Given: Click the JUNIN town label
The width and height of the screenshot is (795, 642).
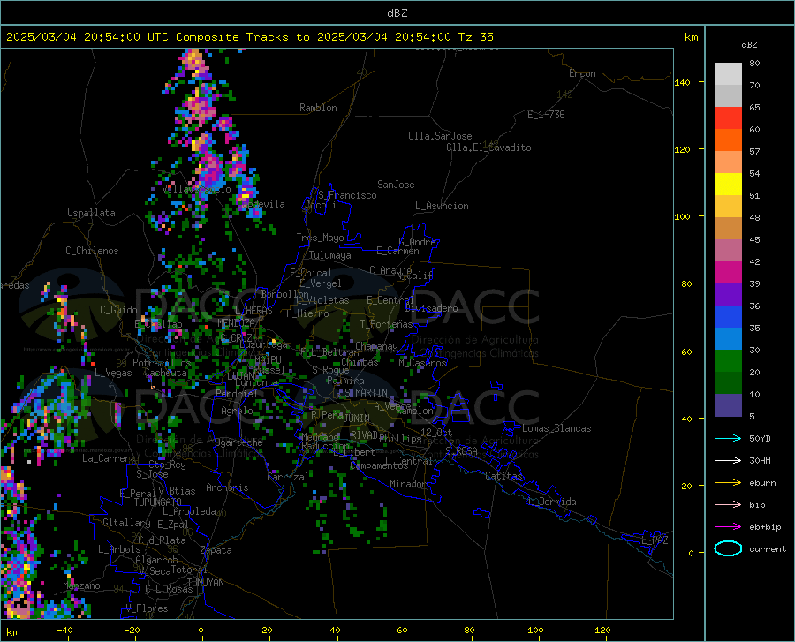Looking at the screenshot, I should pos(357,418).
